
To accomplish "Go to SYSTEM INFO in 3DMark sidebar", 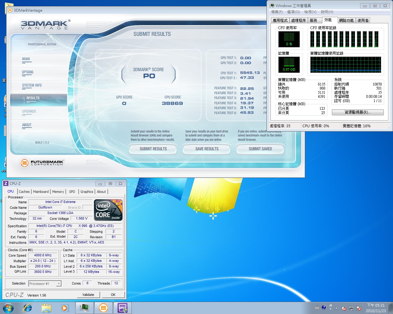I will [x=32, y=85].
